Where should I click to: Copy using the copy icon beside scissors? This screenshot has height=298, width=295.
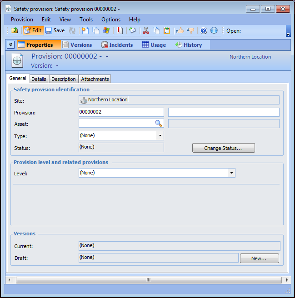click(156, 30)
